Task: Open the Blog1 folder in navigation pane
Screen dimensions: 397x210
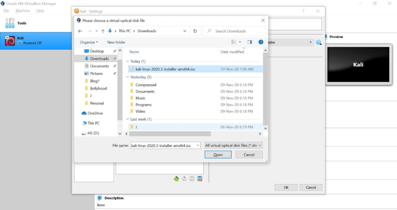Action: point(95,81)
